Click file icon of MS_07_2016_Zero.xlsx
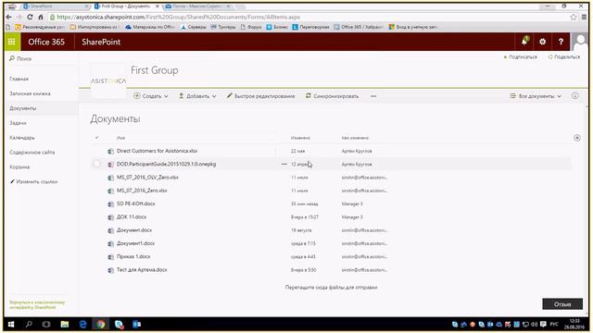 click(x=111, y=191)
